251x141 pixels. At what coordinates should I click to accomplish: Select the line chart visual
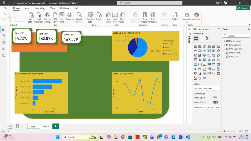point(195,51)
